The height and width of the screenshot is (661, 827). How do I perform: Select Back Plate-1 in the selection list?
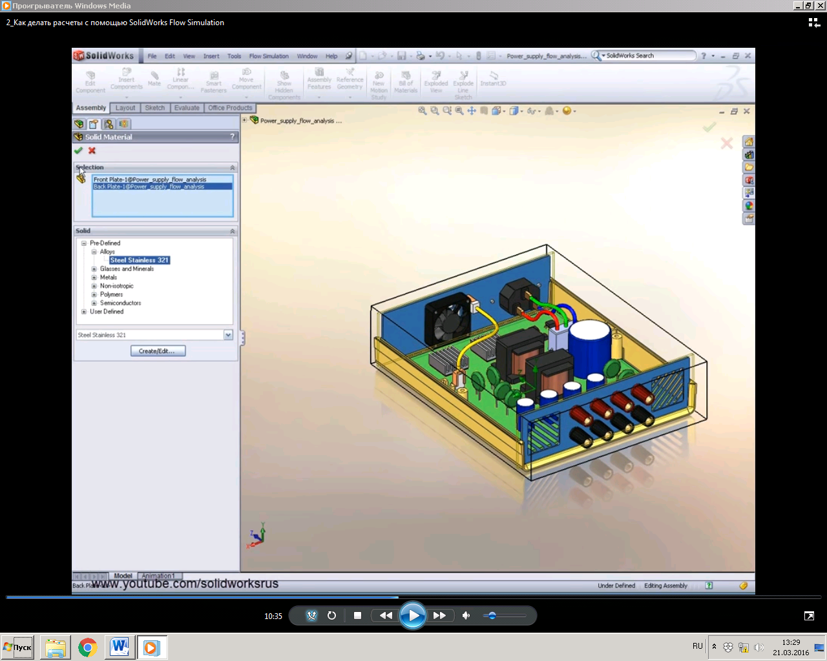(x=162, y=187)
